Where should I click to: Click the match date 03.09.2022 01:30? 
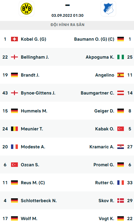tap(67, 16)
